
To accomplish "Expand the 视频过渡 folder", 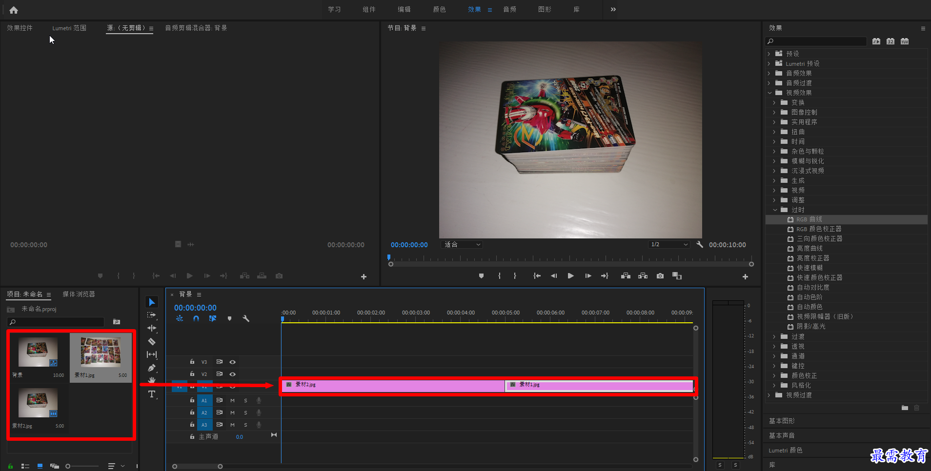I will click(x=769, y=395).
